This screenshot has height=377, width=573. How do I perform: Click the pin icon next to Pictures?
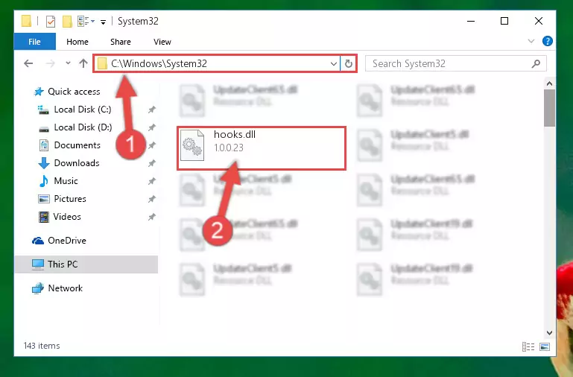pos(152,199)
